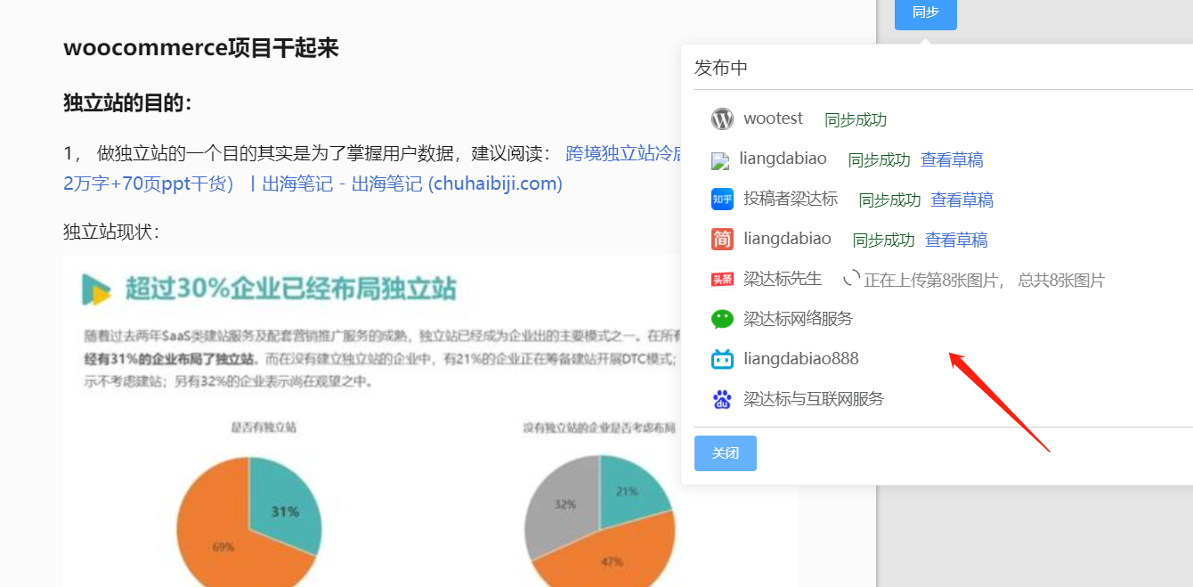1193x587 pixels.
Task: Open 查看草稿 for the broken-icon liangdabiao row
Action: click(952, 159)
